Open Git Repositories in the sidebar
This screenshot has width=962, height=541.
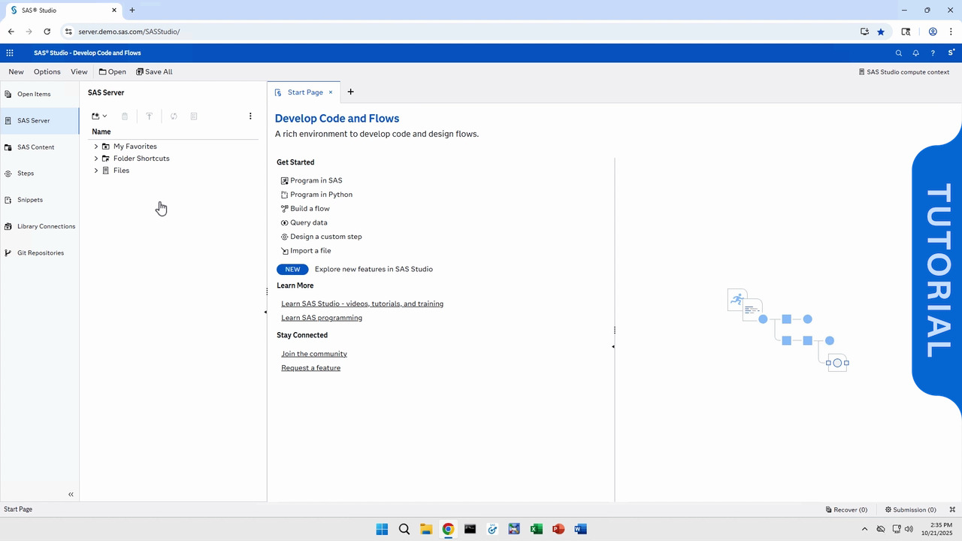tap(40, 253)
